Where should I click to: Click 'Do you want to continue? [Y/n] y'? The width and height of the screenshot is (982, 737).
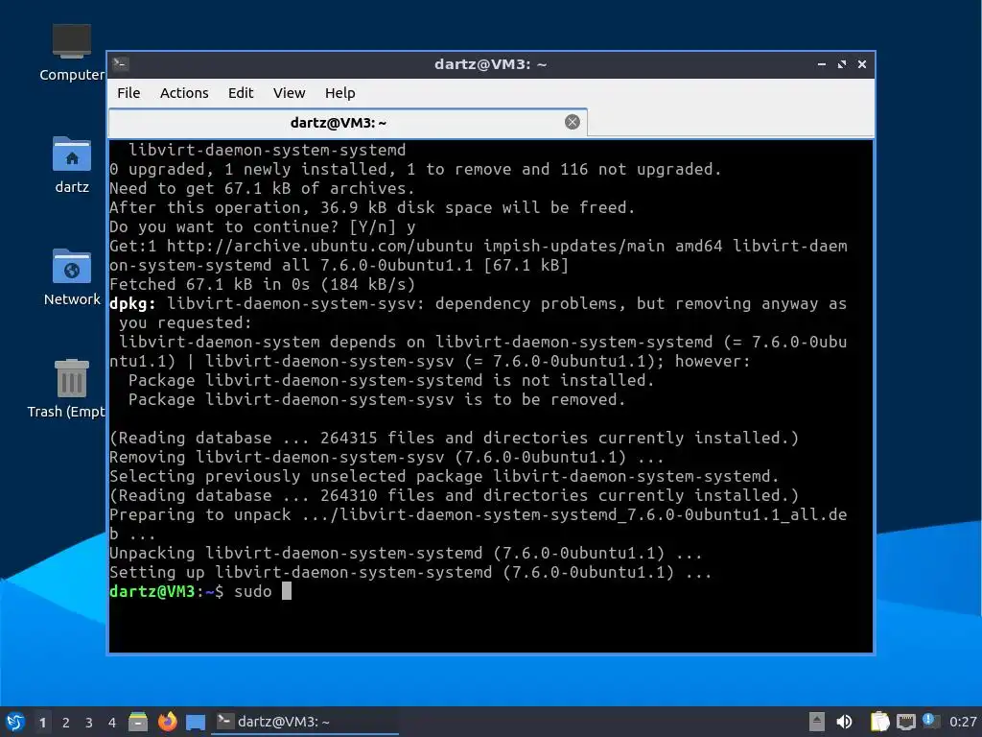263,226
